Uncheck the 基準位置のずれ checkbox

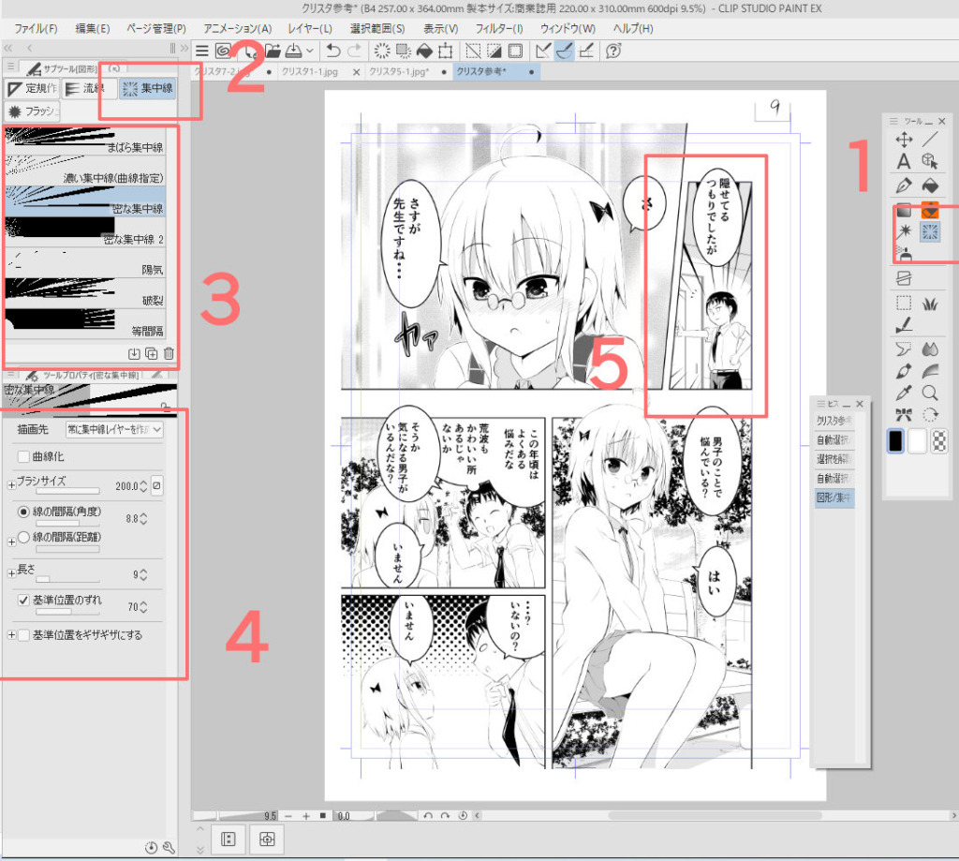(23, 601)
